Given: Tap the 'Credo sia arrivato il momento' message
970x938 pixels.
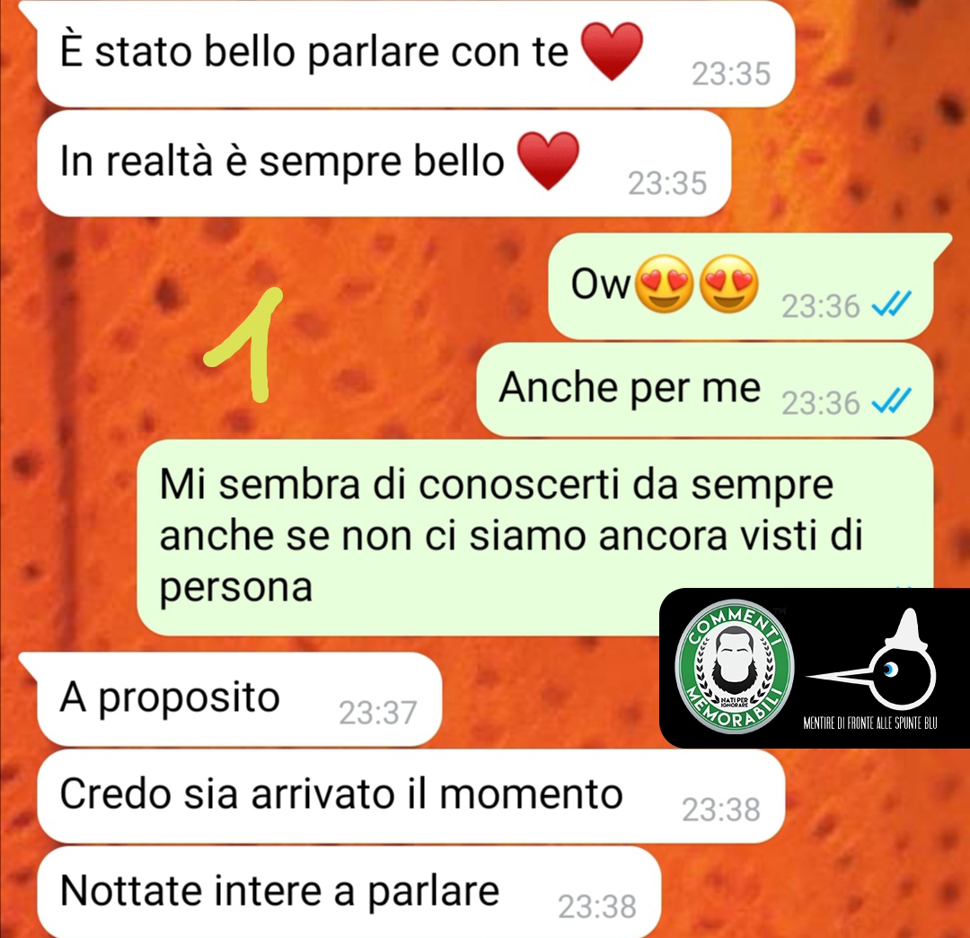Looking at the screenshot, I should tap(410, 796).
